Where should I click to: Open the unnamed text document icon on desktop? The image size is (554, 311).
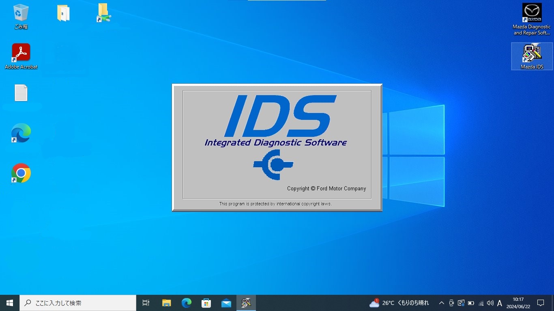coord(21,93)
